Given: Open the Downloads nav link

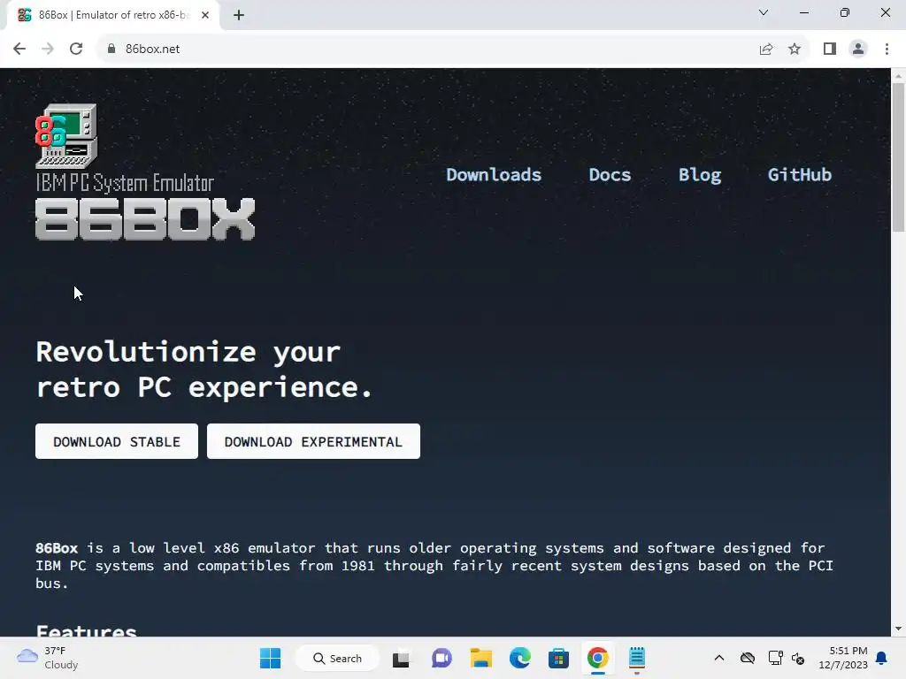Looking at the screenshot, I should pyautogui.click(x=494, y=174).
